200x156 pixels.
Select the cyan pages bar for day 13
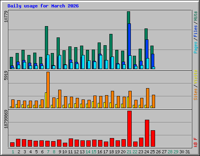83,62
